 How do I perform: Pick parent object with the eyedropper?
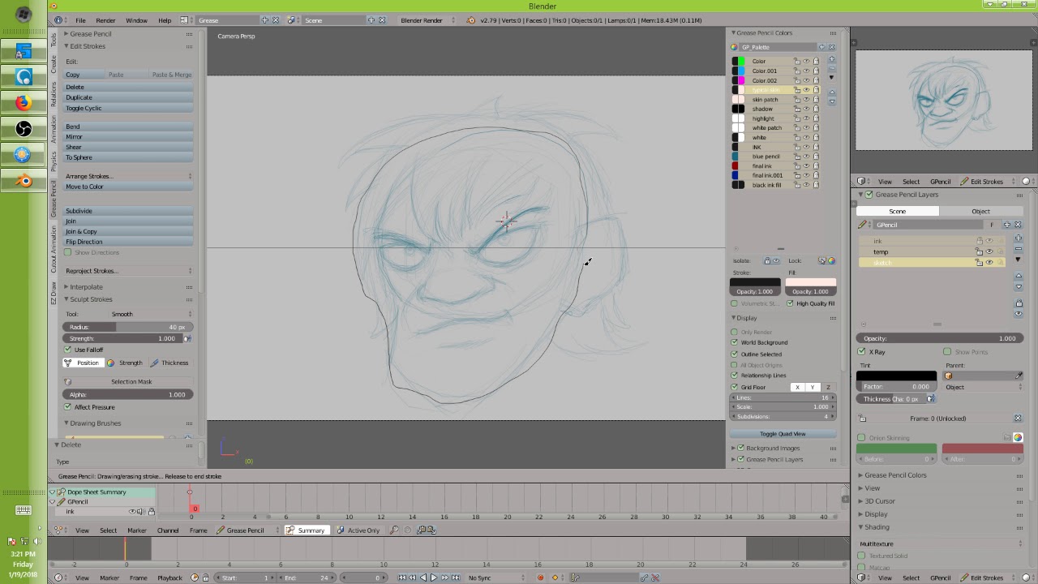pyautogui.click(x=1019, y=376)
